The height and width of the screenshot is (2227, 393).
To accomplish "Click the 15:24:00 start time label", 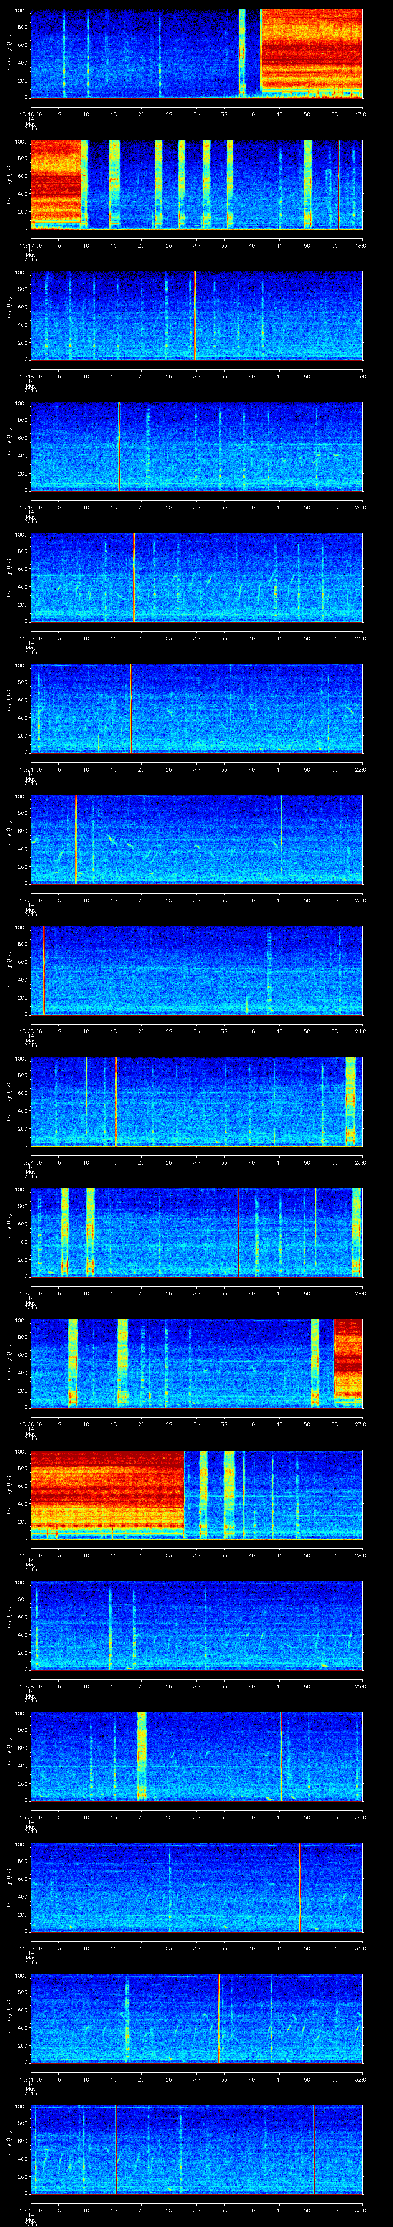I will coord(31,1162).
